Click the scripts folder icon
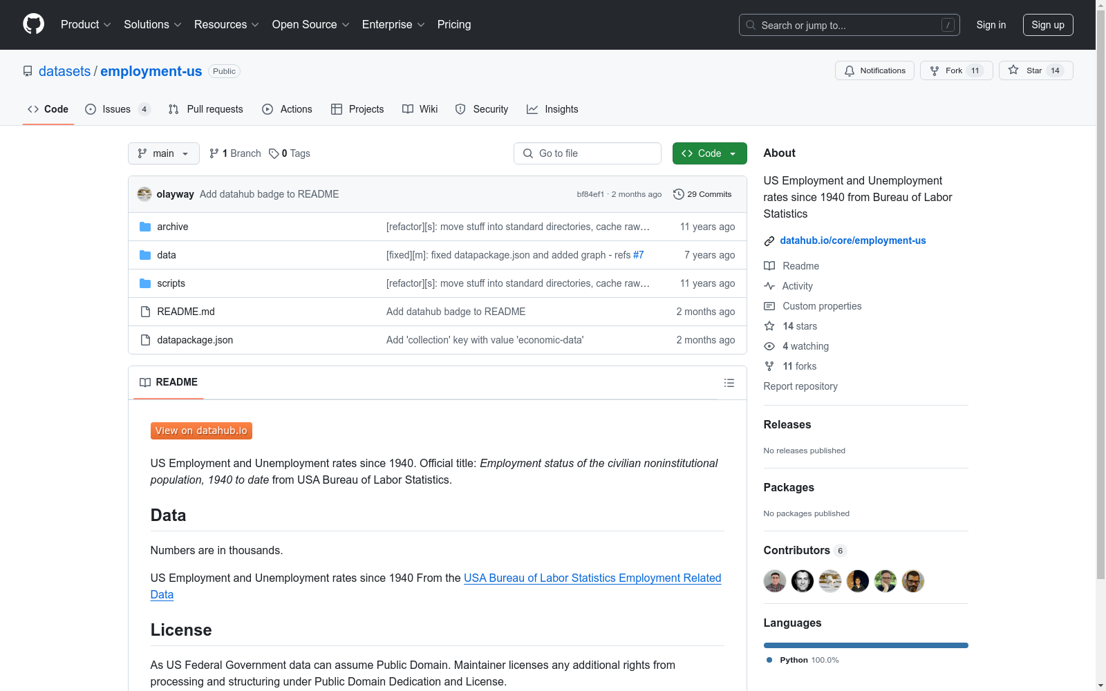 (145, 283)
